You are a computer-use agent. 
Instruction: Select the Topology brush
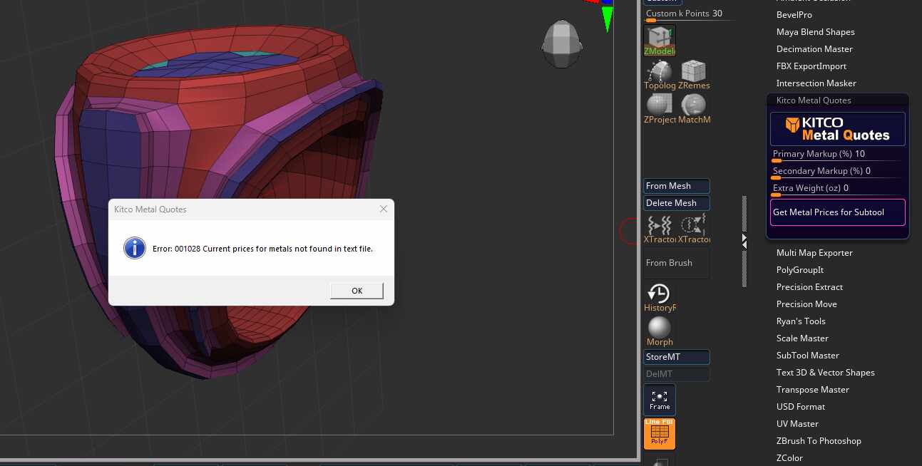coord(659,71)
